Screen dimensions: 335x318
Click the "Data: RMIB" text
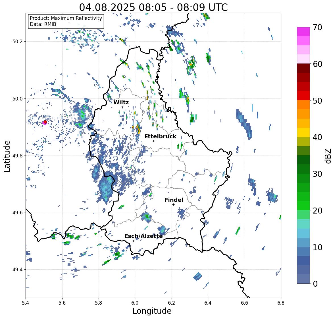click(43, 24)
